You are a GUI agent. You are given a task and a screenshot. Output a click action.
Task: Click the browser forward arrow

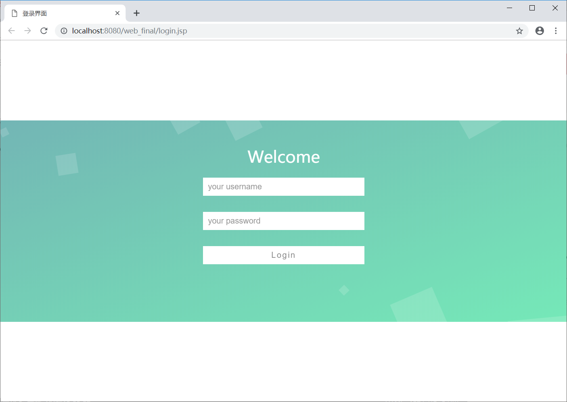[x=27, y=31]
